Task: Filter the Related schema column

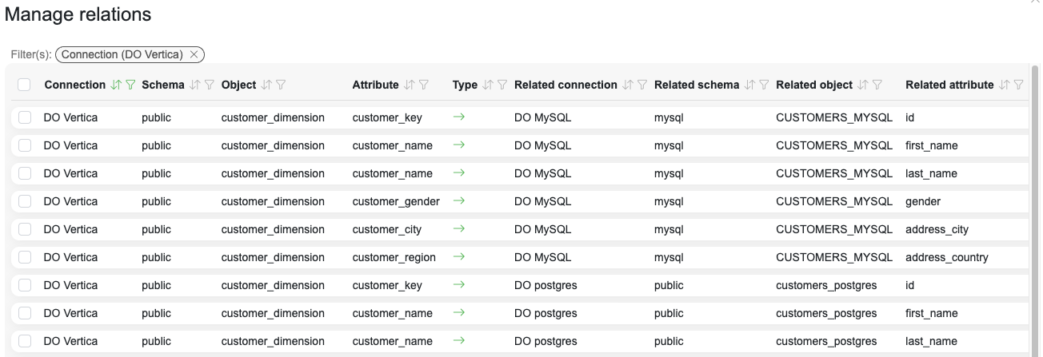Action: [x=764, y=85]
